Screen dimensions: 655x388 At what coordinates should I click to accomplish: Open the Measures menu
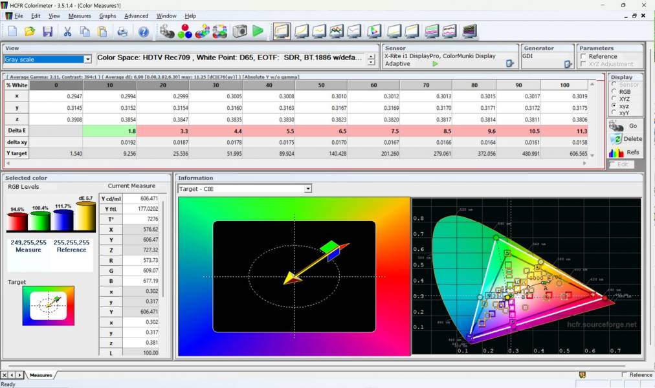(79, 16)
